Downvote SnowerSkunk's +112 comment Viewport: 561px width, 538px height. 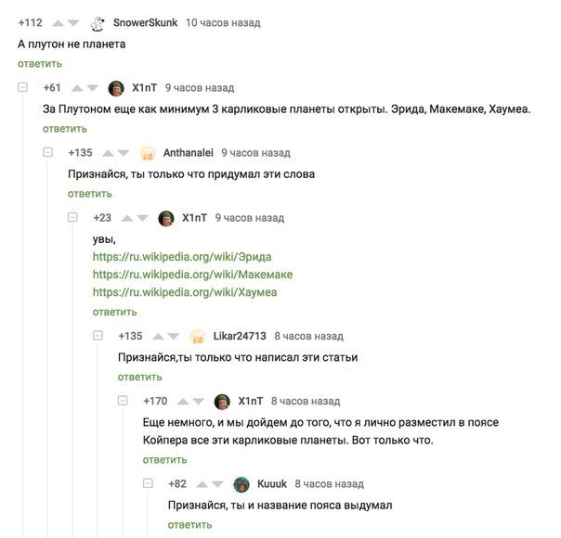coord(73,23)
